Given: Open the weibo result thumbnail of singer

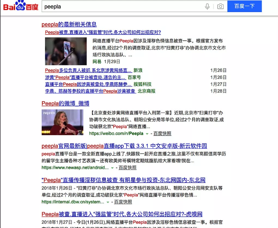Looking at the screenshot, I should [x=62, y=122].
